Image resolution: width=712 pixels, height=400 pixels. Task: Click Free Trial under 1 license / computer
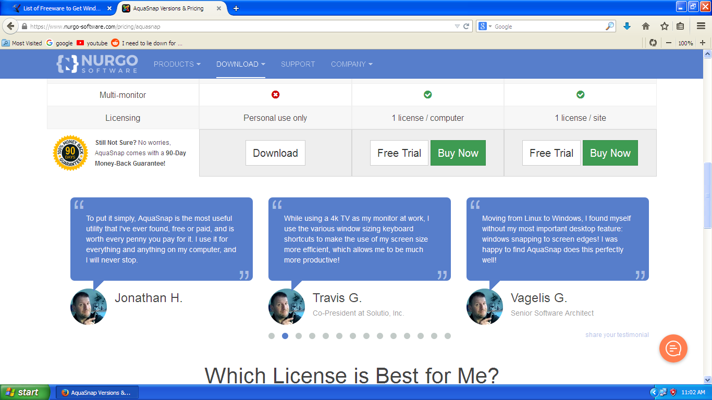(x=399, y=153)
